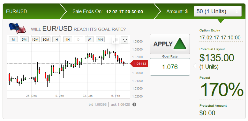The height and width of the screenshot is (121, 248).
Task: Switch chart to candlestick view icon
Action: point(116,40)
